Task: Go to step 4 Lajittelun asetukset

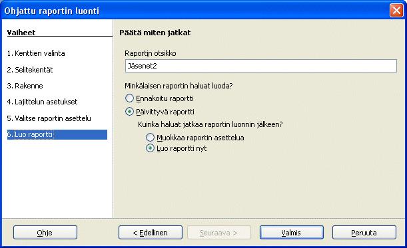Action: [x=43, y=102]
